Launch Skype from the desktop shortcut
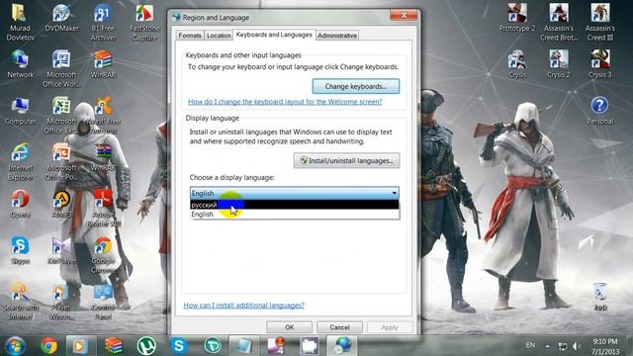Screen dimensions: 633x356 point(20,250)
